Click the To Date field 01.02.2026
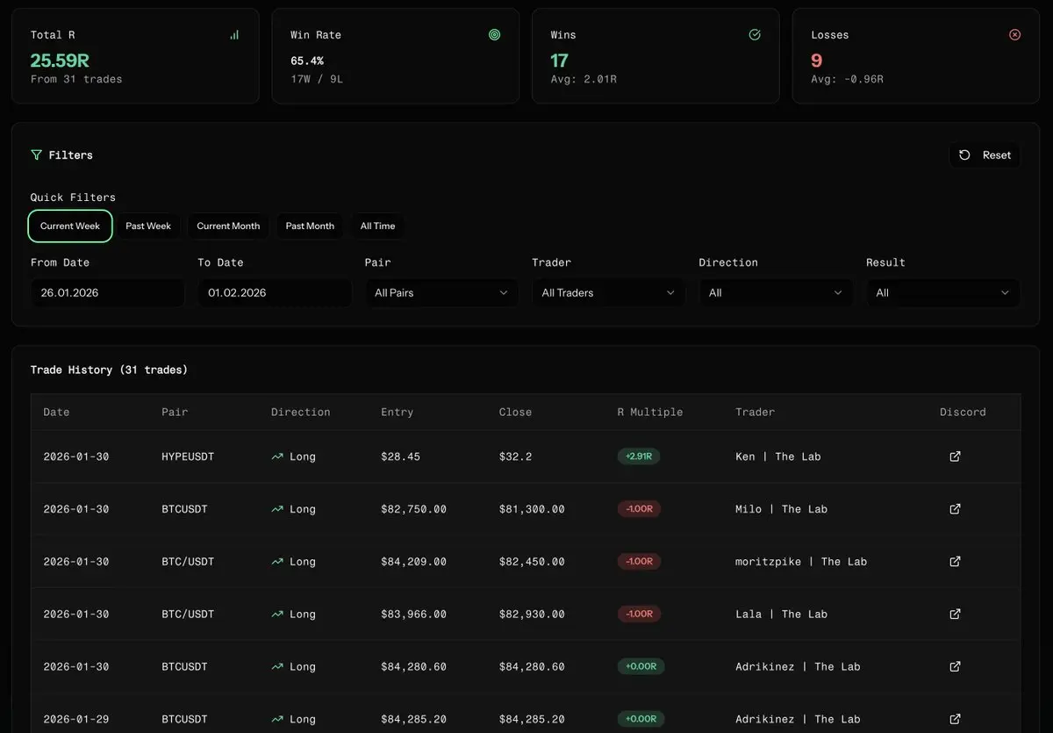This screenshot has height=733, width=1053. click(x=275, y=293)
